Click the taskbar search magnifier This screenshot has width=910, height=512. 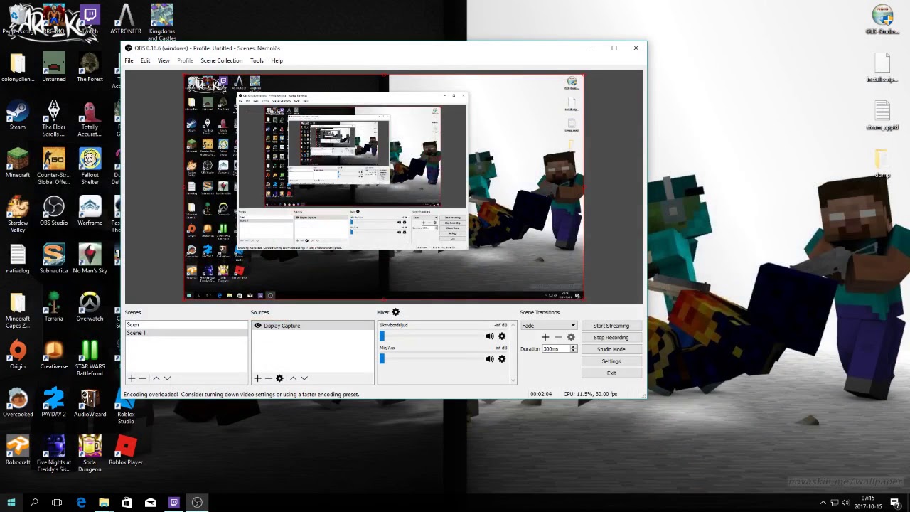[33, 503]
